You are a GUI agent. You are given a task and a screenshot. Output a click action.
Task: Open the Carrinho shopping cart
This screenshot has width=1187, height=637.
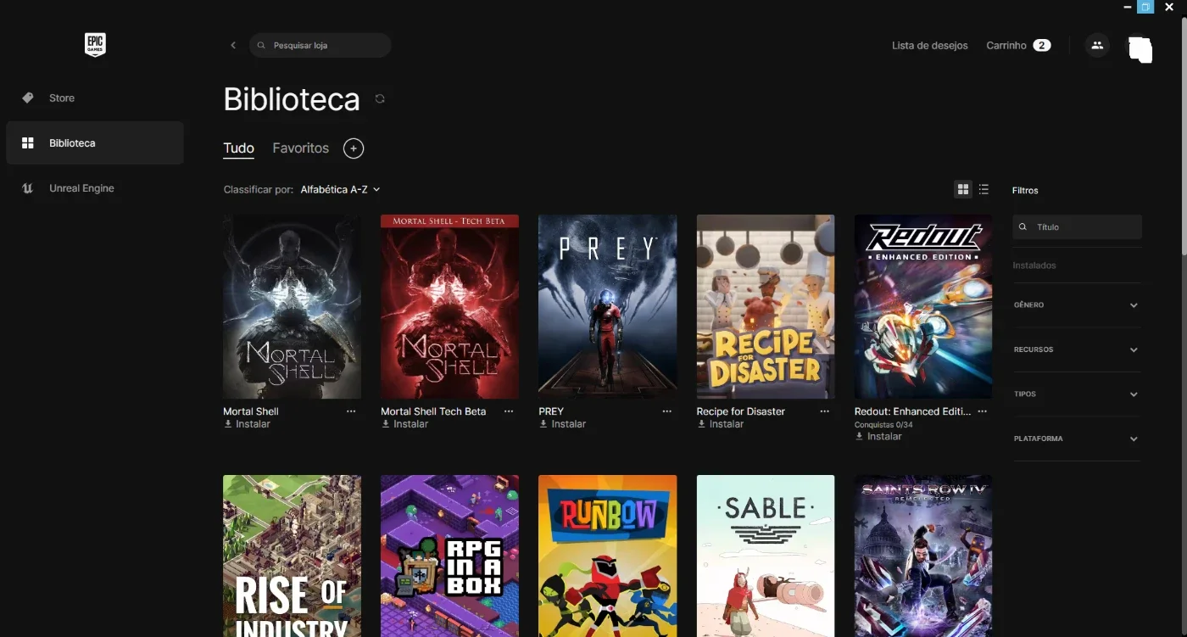pyautogui.click(x=1018, y=45)
